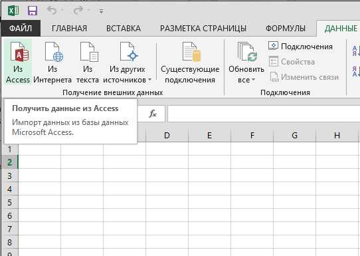This screenshot has height=256, width=360.
Task: Select column D header
Action: click(x=167, y=136)
